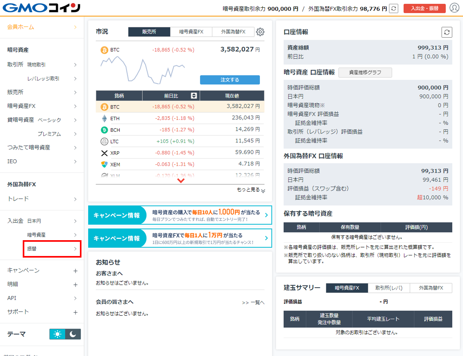Refresh the header trading balance
This screenshot has width=463, height=356.
394,9
